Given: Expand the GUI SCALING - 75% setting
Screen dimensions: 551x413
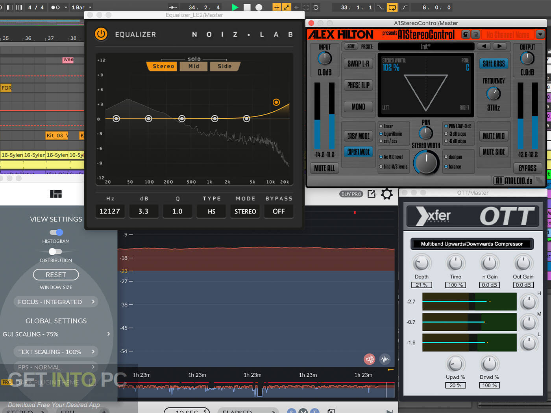Looking at the screenshot, I should [56, 334].
